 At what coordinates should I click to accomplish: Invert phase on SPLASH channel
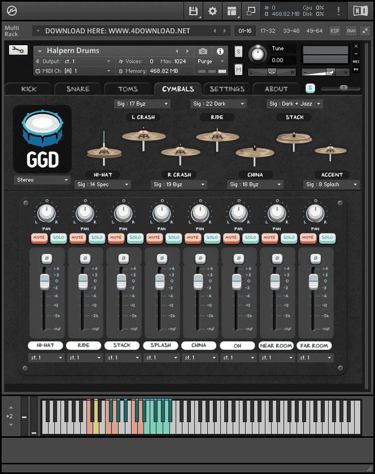(x=162, y=258)
